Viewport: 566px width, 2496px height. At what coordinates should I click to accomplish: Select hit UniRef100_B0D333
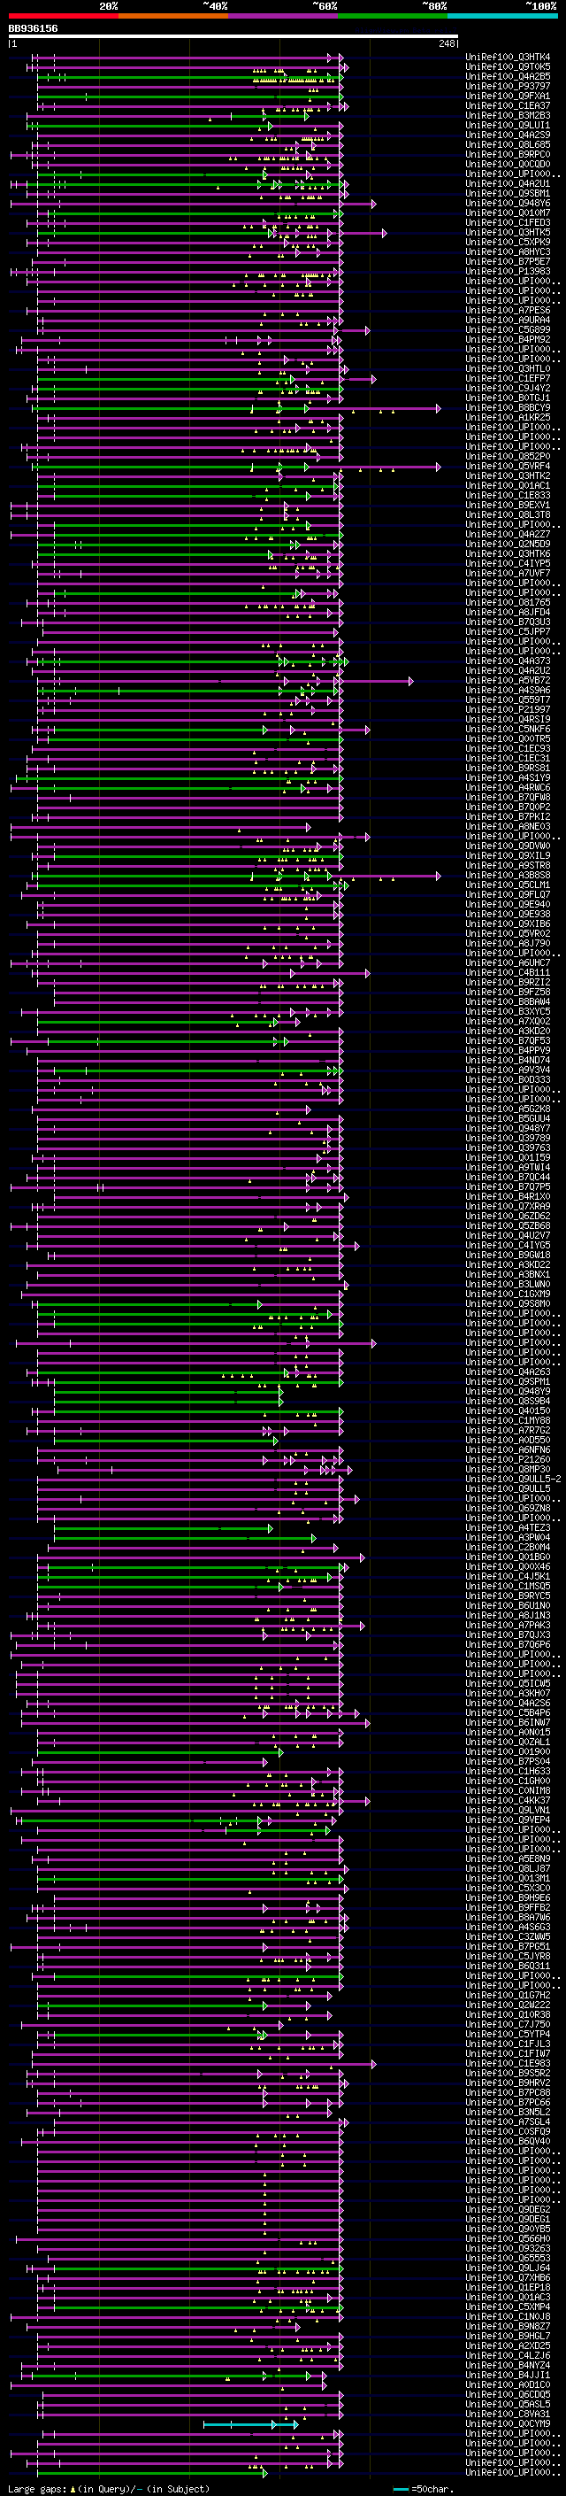pyautogui.click(x=508, y=1079)
